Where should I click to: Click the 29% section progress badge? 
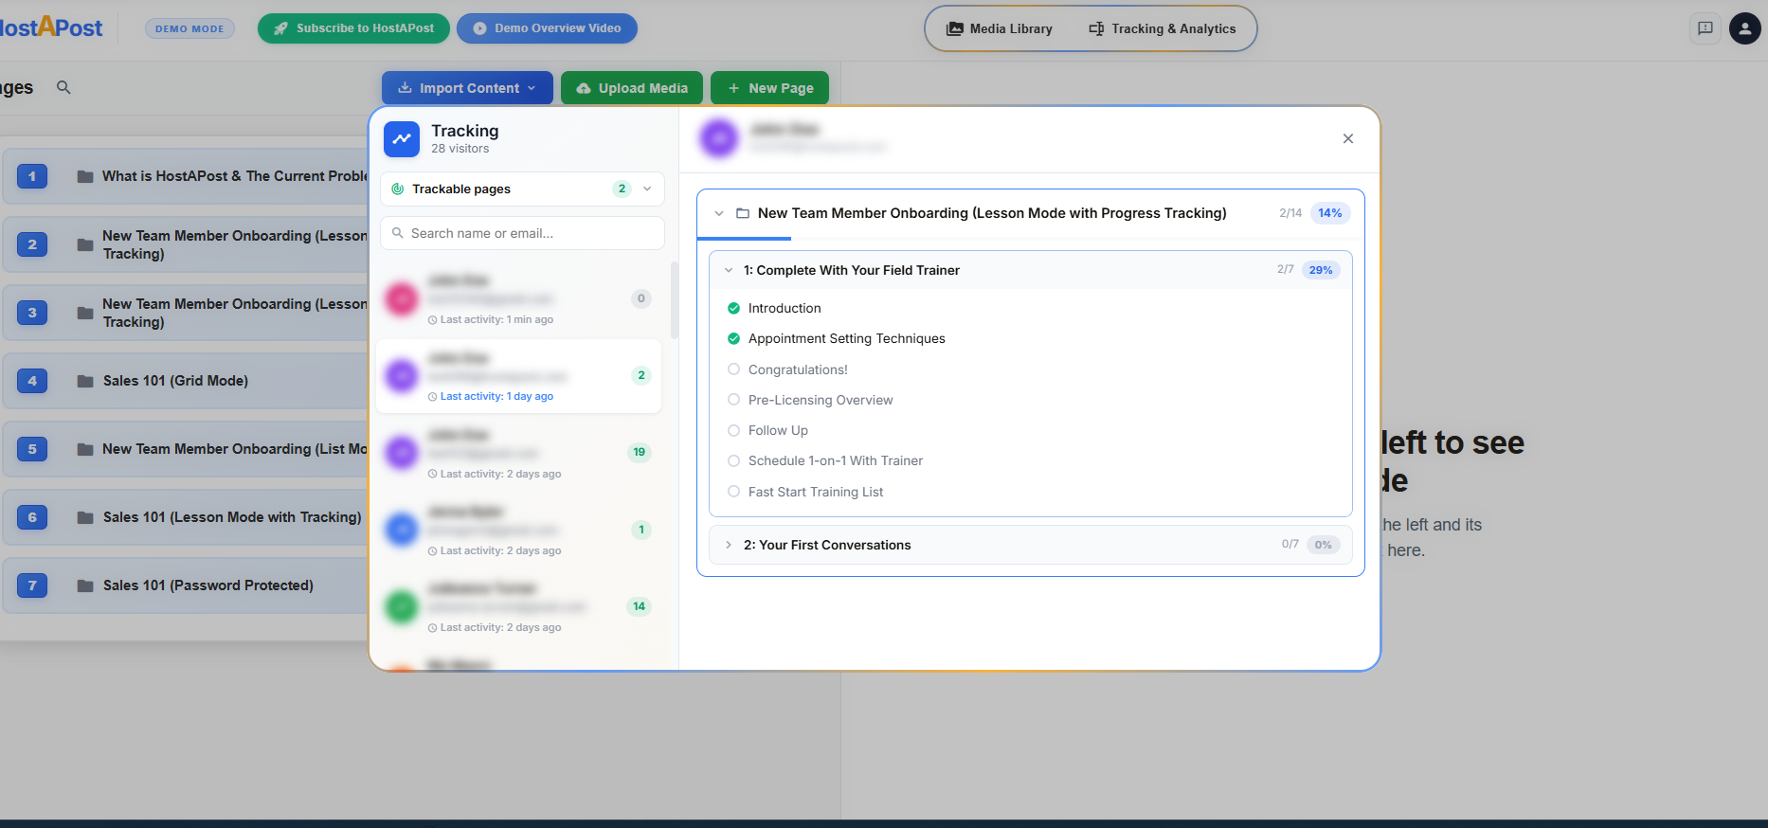pyautogui.click(x=1321, y=270)
